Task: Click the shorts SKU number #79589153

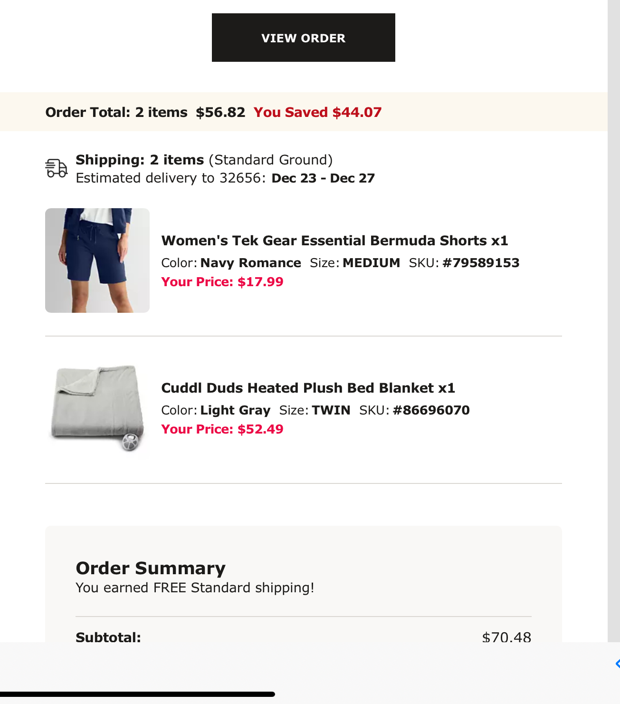Action: pos(481,263)
